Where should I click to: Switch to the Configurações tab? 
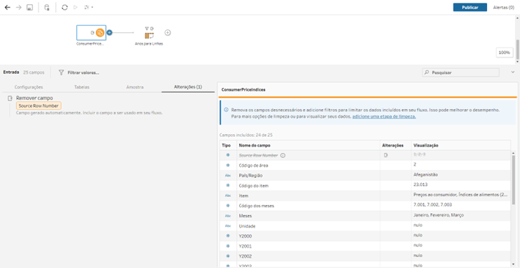[x=29, y=87]
